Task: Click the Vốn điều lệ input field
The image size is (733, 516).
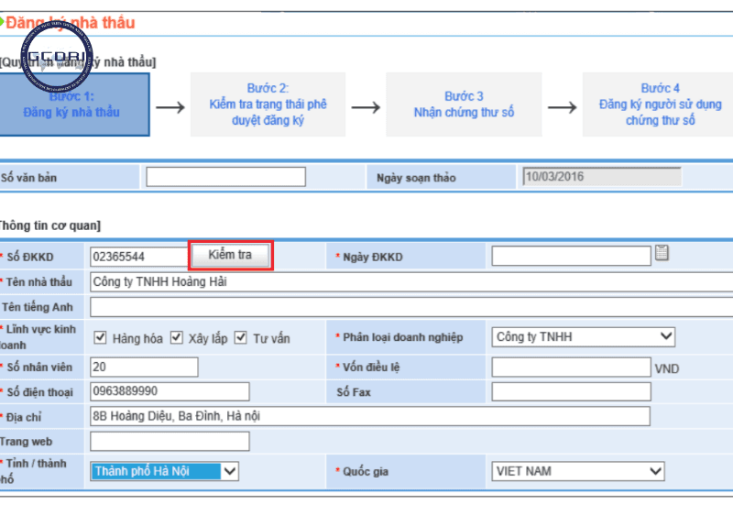Action: tap(571, 368)
